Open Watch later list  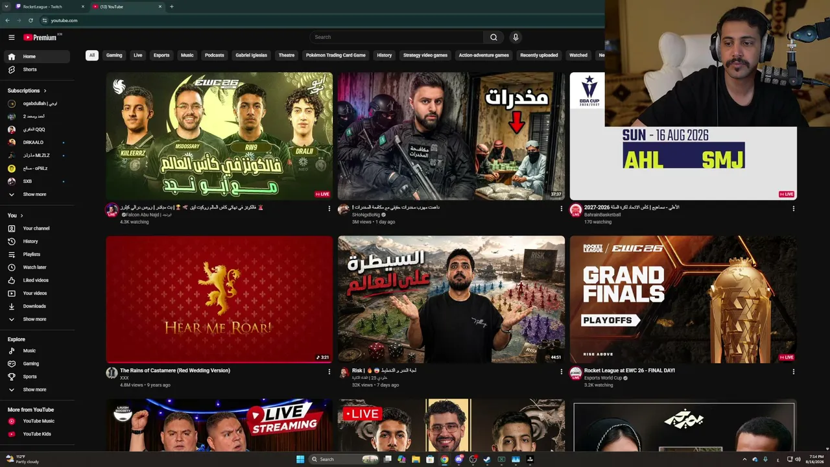coord(36,267)
